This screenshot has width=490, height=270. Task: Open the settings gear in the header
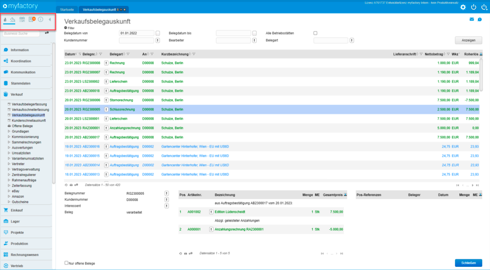coord(463,7)
